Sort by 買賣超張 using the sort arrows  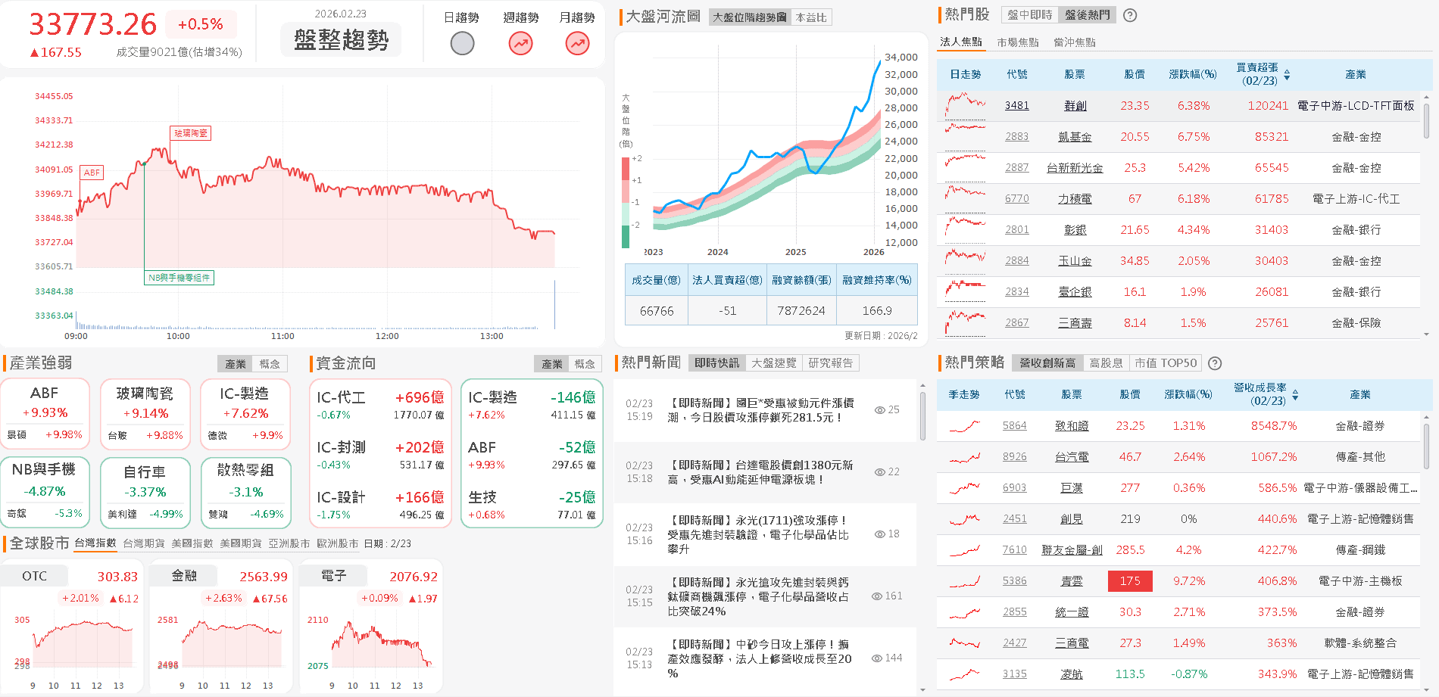pyautogui.click(x=1288, y=73)
